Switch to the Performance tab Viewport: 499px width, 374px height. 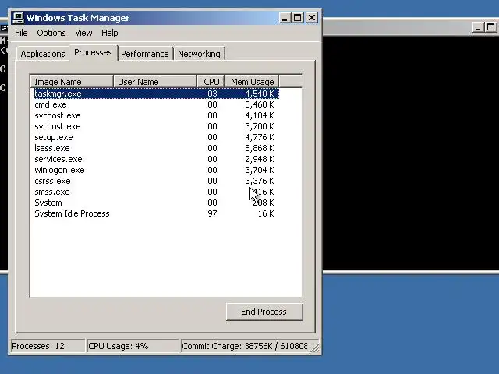pos(145,54)
